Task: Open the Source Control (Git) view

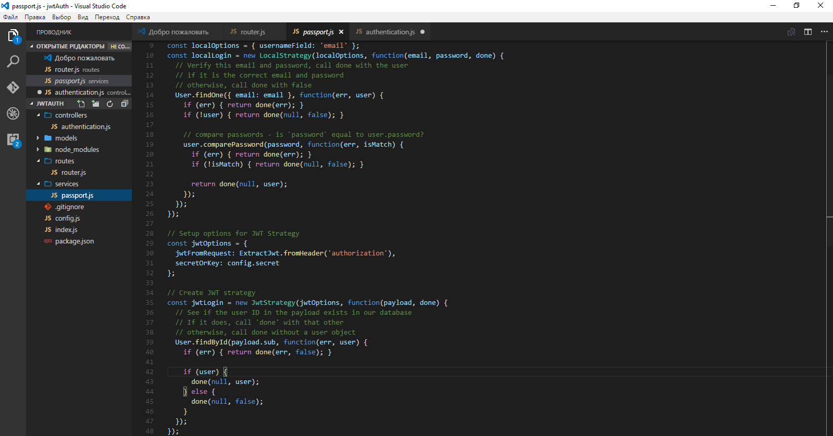Action: click(x=13, y=87)
